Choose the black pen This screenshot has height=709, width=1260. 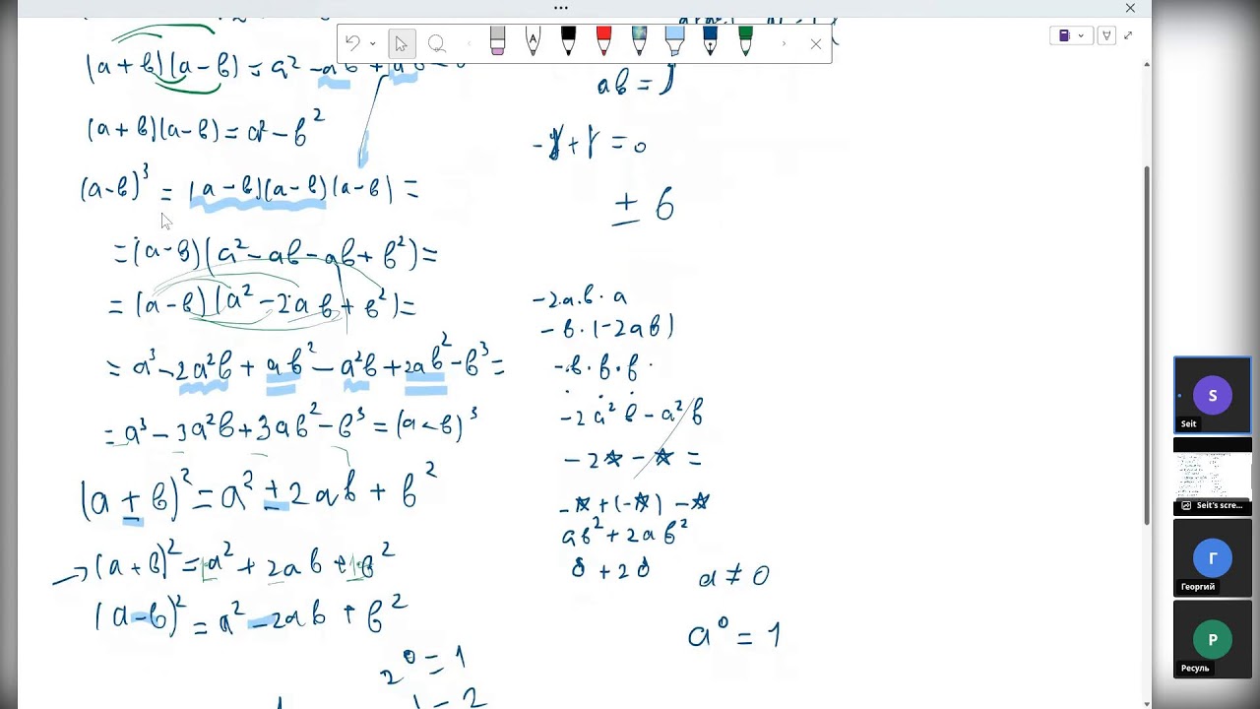(x=568, y=41)
